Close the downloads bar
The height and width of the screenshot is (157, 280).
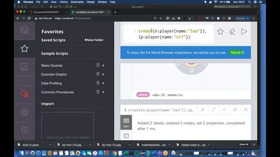point(254,144)
